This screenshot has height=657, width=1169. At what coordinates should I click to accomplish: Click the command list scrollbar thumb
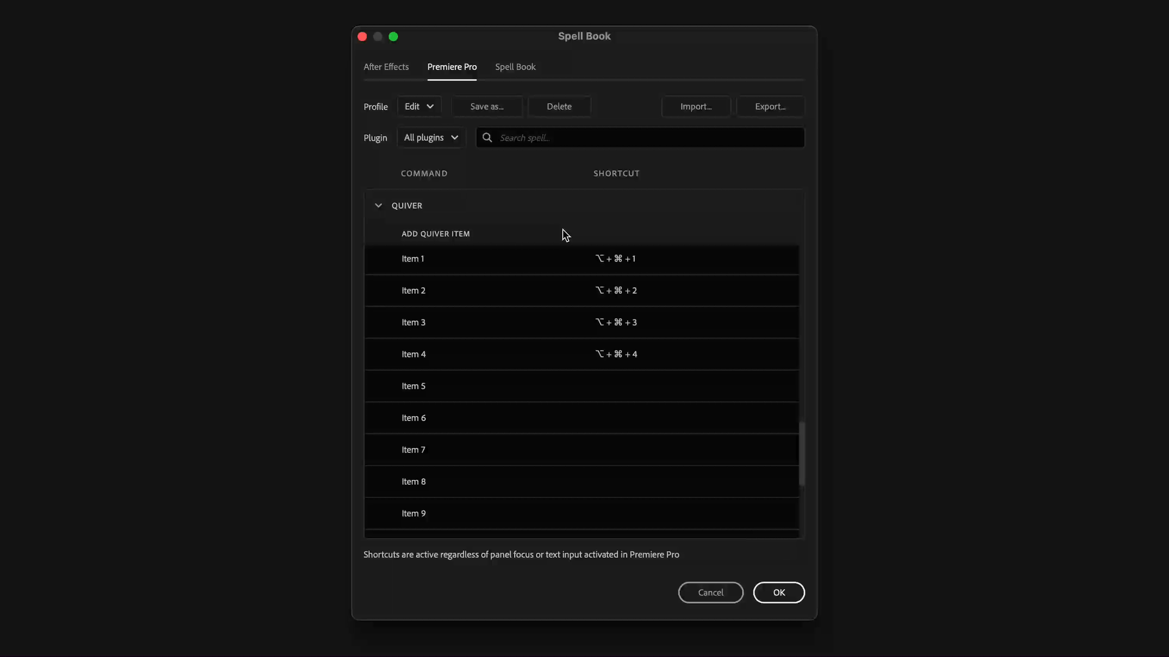(x=802, y=453)
